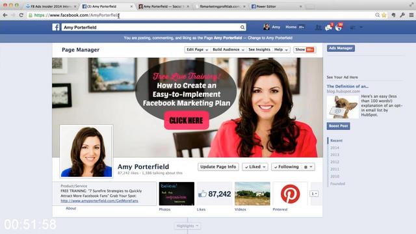Open the Edit Page dropdown
This screenshot has height=234, width=416.
(197, 49)
